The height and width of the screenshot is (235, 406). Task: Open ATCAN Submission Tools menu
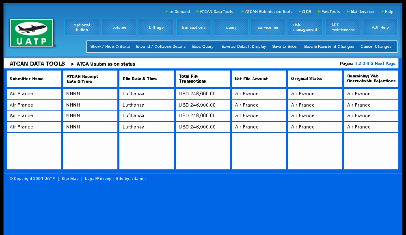[x=268, y=12]
